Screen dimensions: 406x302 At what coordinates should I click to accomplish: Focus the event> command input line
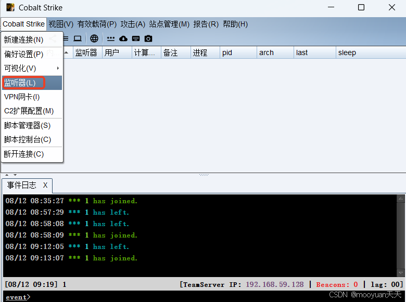point(203,297)
